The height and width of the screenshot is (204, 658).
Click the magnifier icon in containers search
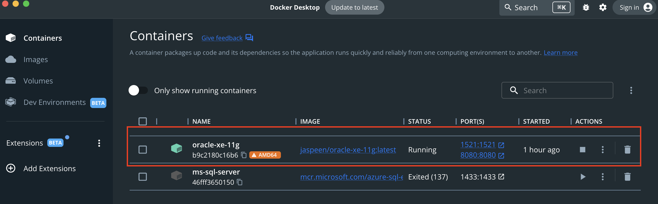514,90
